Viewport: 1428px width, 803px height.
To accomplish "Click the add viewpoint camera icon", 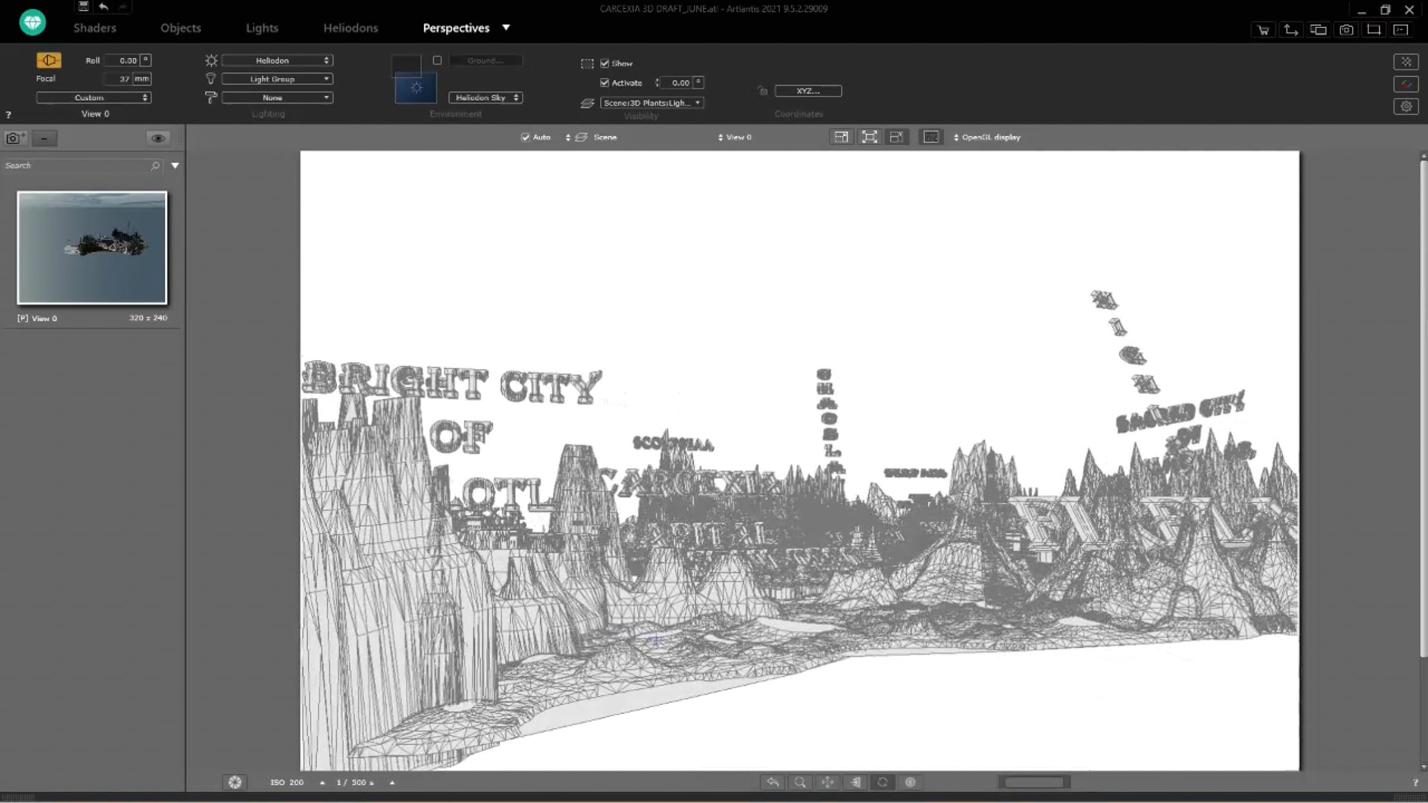I will pos(14,138).
